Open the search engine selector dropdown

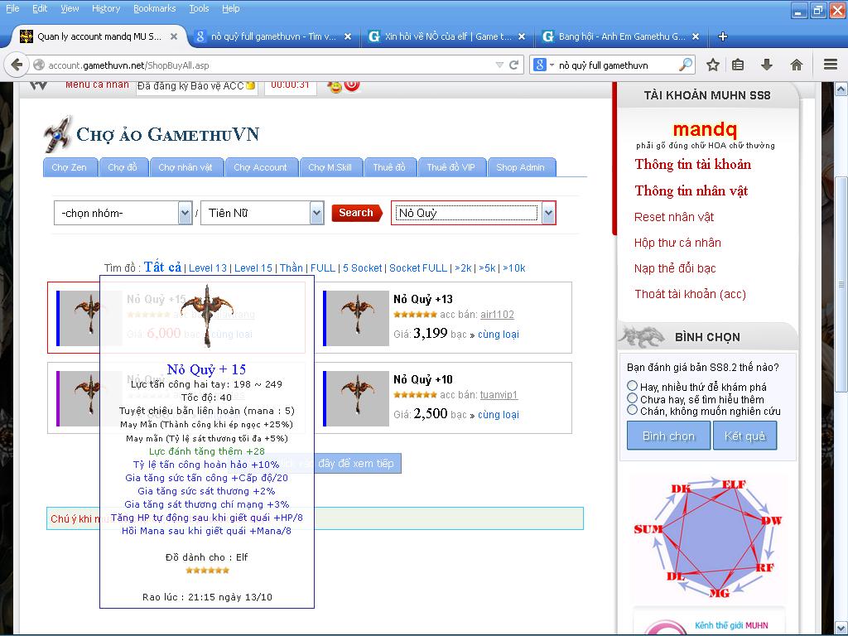point(552,65)
